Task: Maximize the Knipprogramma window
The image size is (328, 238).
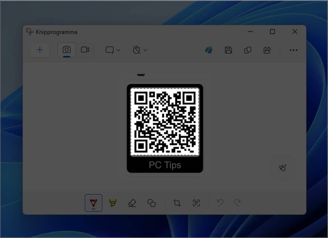Action: (272, 32)
